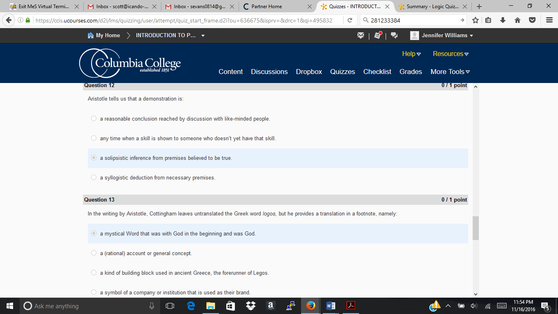Open the Windows Start button

(x=10, y=306)
